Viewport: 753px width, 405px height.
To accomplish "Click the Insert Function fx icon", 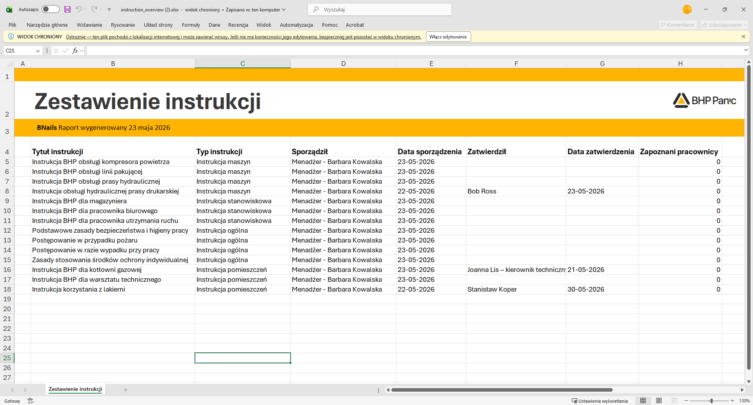I will click(x=75, y=51).
